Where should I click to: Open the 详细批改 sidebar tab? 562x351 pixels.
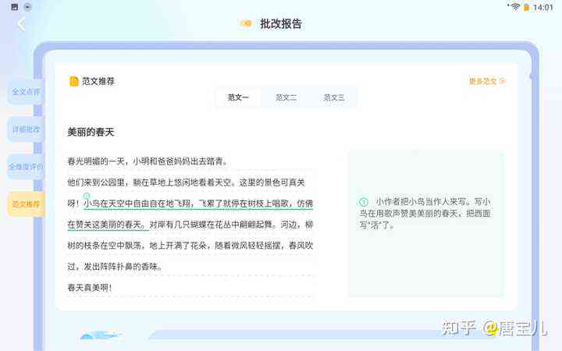pos(26,129)
